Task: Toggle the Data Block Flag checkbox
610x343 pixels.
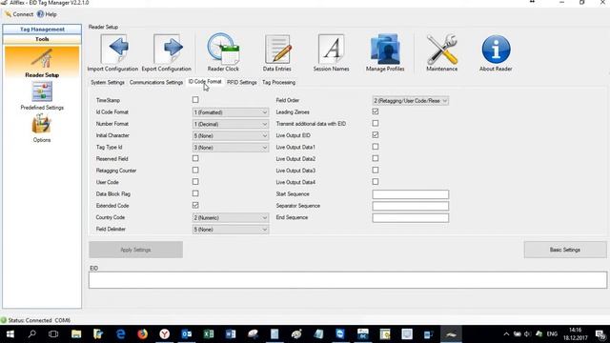Action: (195, 193)
